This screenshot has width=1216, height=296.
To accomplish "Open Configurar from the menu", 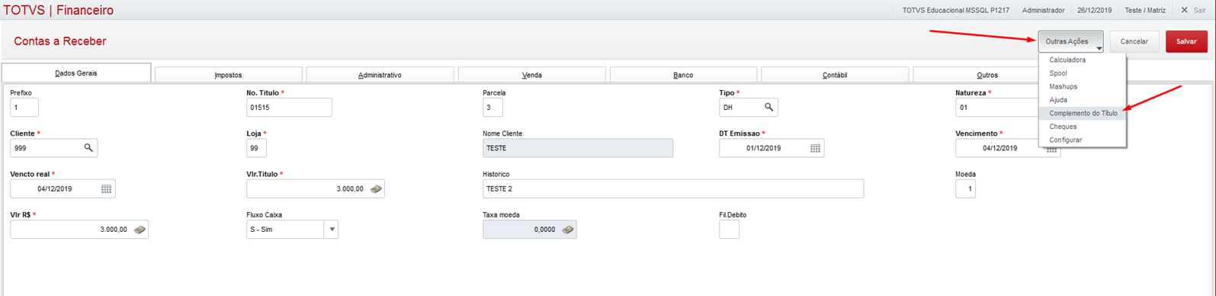I will (x=1065, y=140).
